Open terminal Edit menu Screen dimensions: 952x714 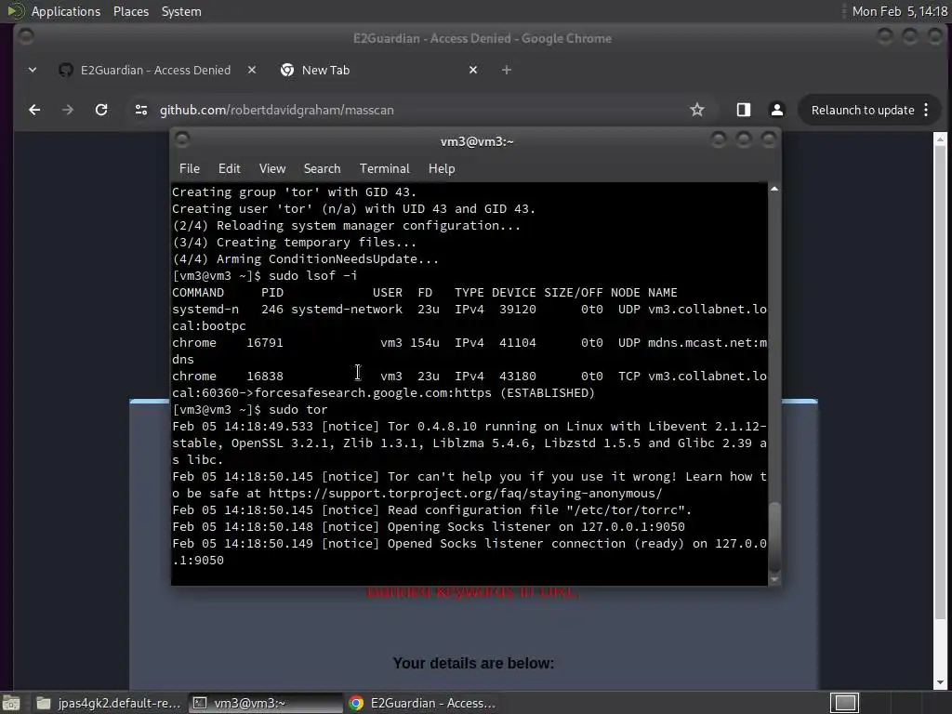230,169
